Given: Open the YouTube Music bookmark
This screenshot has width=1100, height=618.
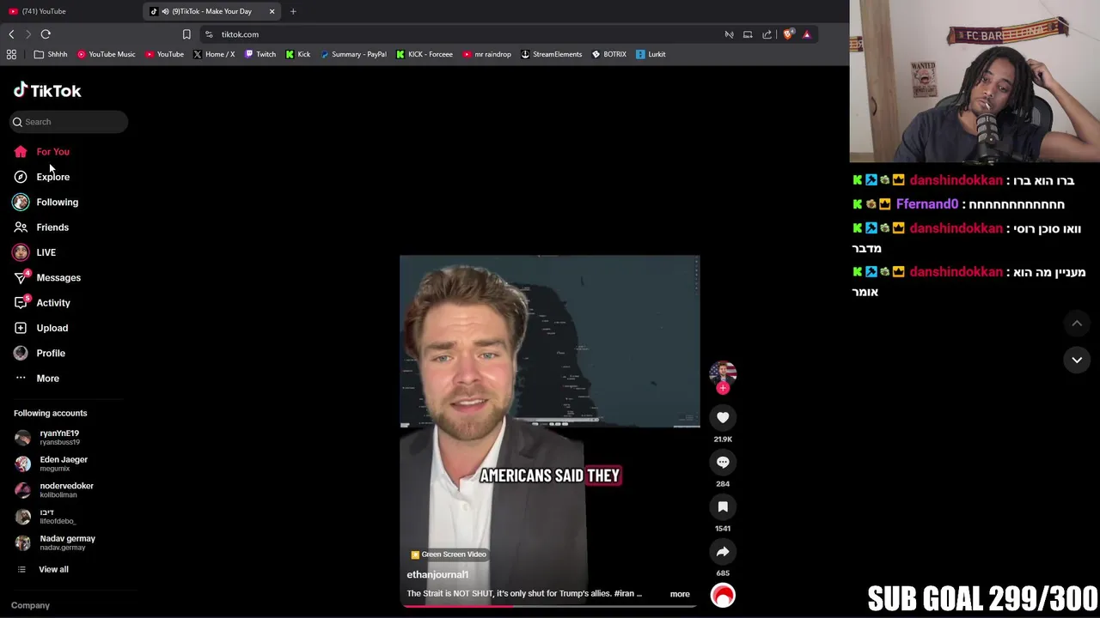Looking at the screenshot, I should pyautogui.click(x=106, y=54).
